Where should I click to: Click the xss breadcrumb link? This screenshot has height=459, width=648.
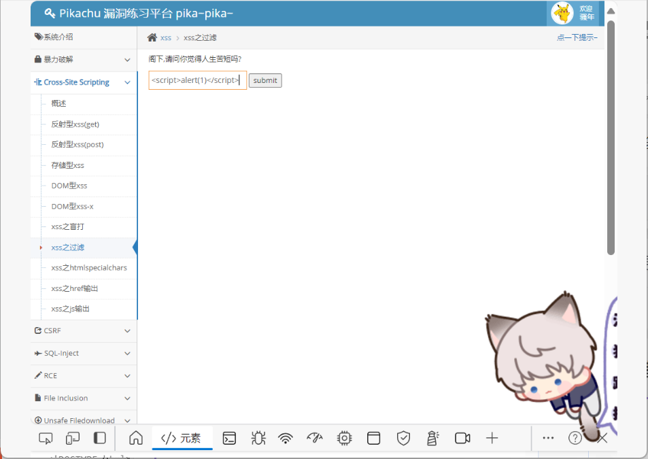(166, 38)
